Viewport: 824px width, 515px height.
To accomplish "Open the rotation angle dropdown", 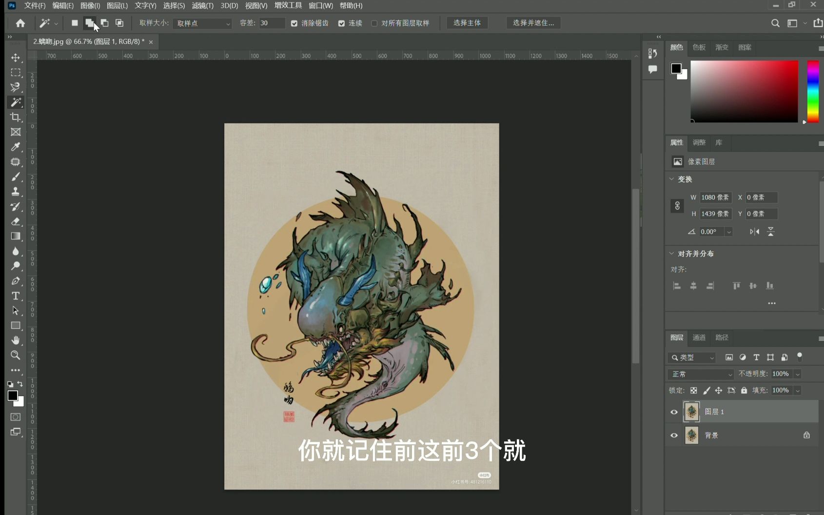I will tap(728, 232).
